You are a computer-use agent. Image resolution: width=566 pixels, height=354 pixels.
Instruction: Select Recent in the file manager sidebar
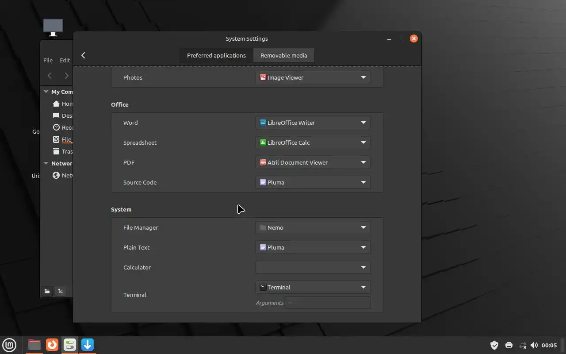tap(62, 127)
